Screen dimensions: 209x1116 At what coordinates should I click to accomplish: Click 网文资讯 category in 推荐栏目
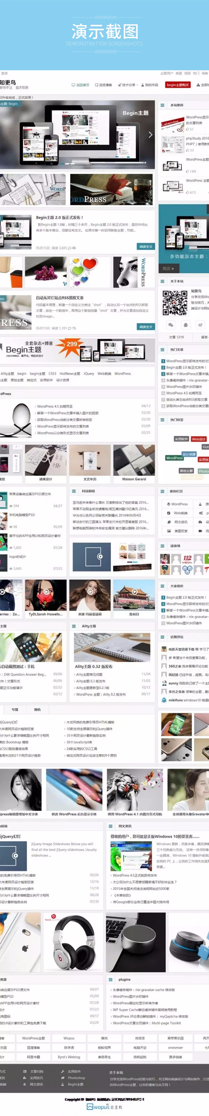[178, 522]
